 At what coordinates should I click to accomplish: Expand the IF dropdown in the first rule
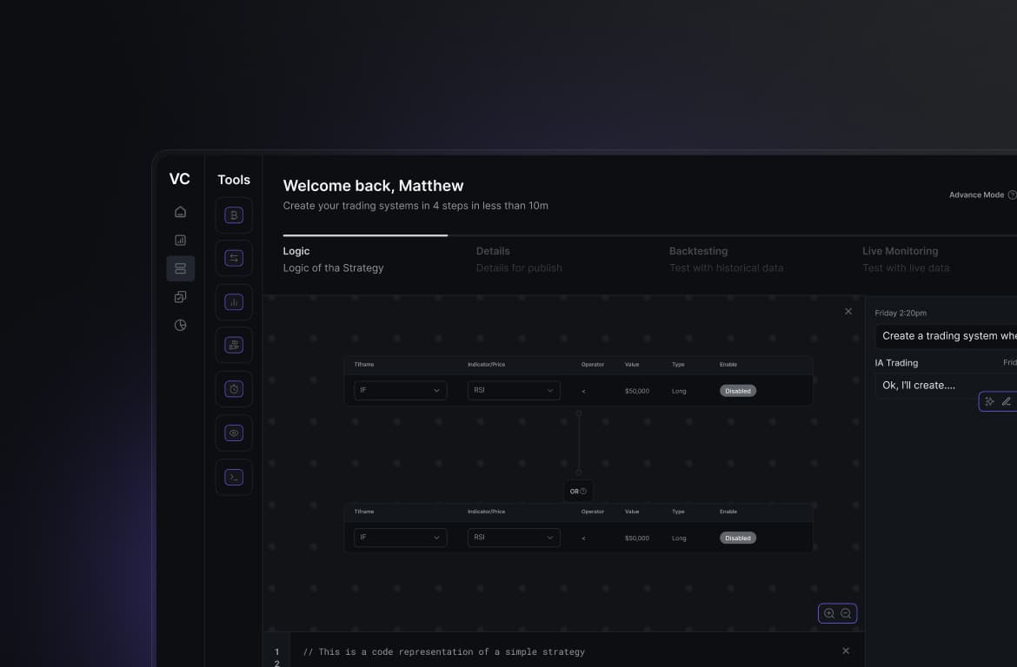(x=400, y=391)
